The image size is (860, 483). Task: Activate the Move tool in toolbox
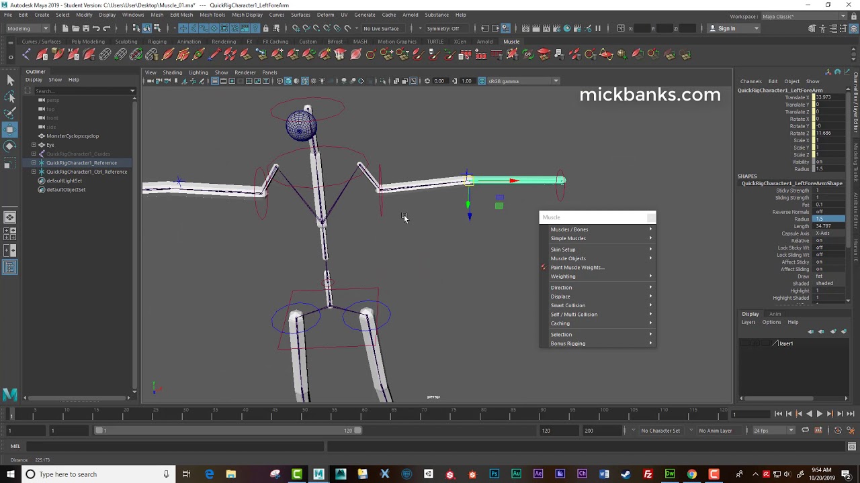point(10,129)
